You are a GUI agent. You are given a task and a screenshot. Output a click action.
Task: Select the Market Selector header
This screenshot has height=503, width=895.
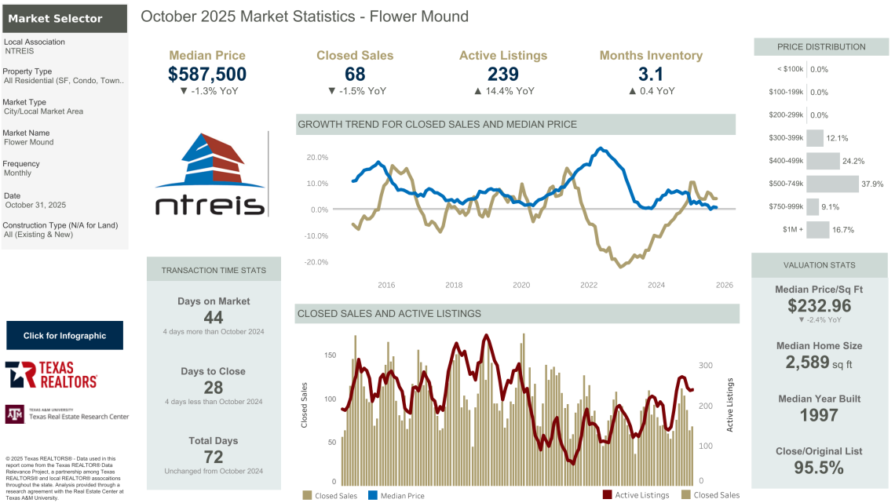64,18
